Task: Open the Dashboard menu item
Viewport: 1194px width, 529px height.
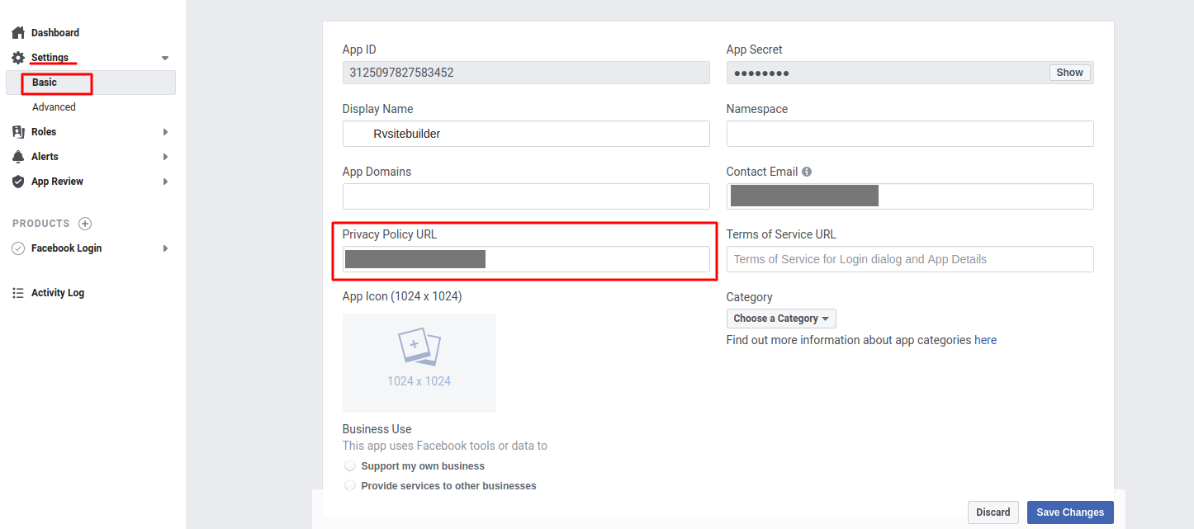Action: tap(55, 33)
